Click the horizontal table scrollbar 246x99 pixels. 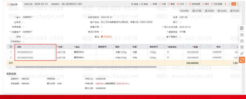[x=86, y=67]
